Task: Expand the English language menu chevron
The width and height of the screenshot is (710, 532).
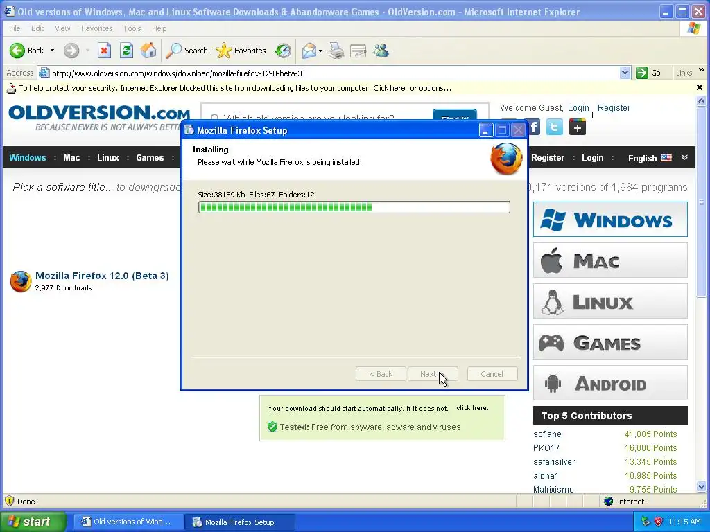Action: click(684, 157)
